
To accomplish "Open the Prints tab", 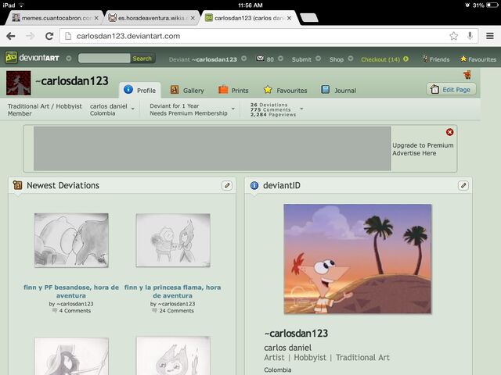I will pos(233,91).
